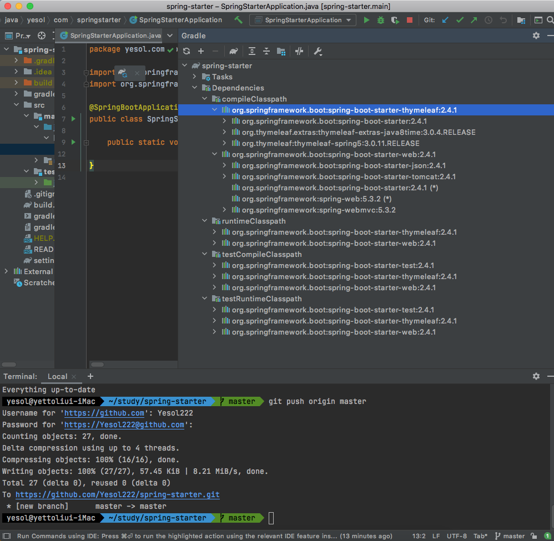Screen dimensions: 554x541
Task: Load Gradle changes floating elephant icon
Action: [123, 73]
